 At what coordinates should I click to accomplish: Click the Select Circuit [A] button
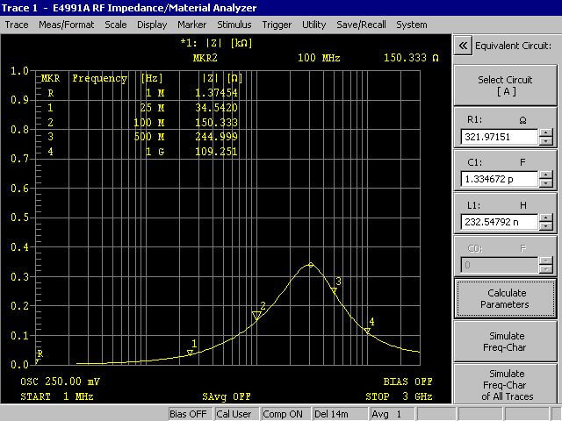coord(505,85)
